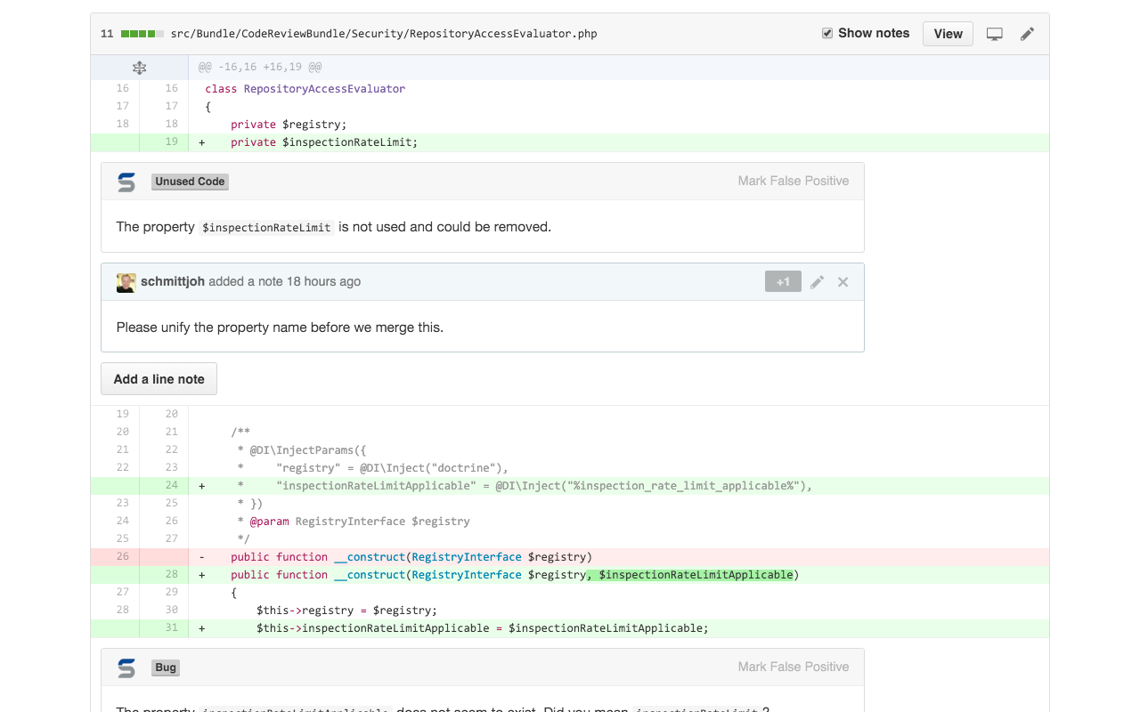Click the View button
1140x712 pixels.
click(x=948, y=34)
